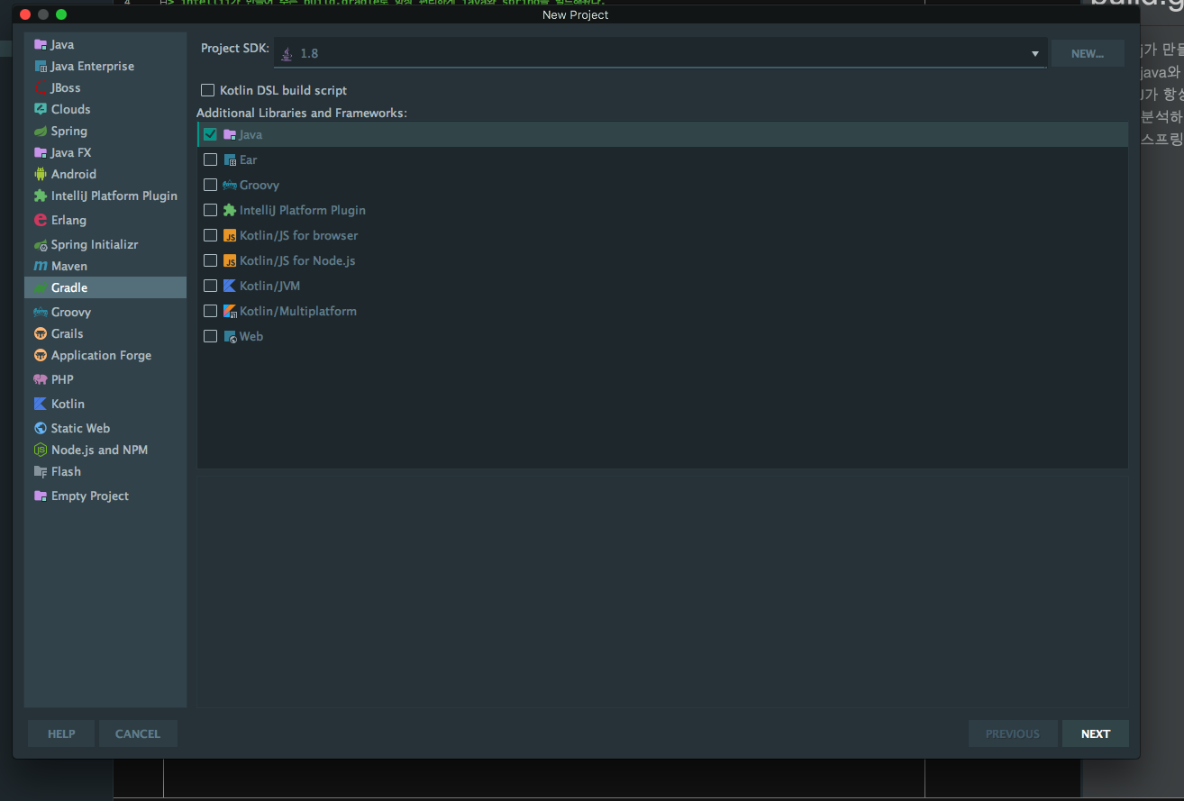
Task: Click the HELP button
Action: point(61,733)
